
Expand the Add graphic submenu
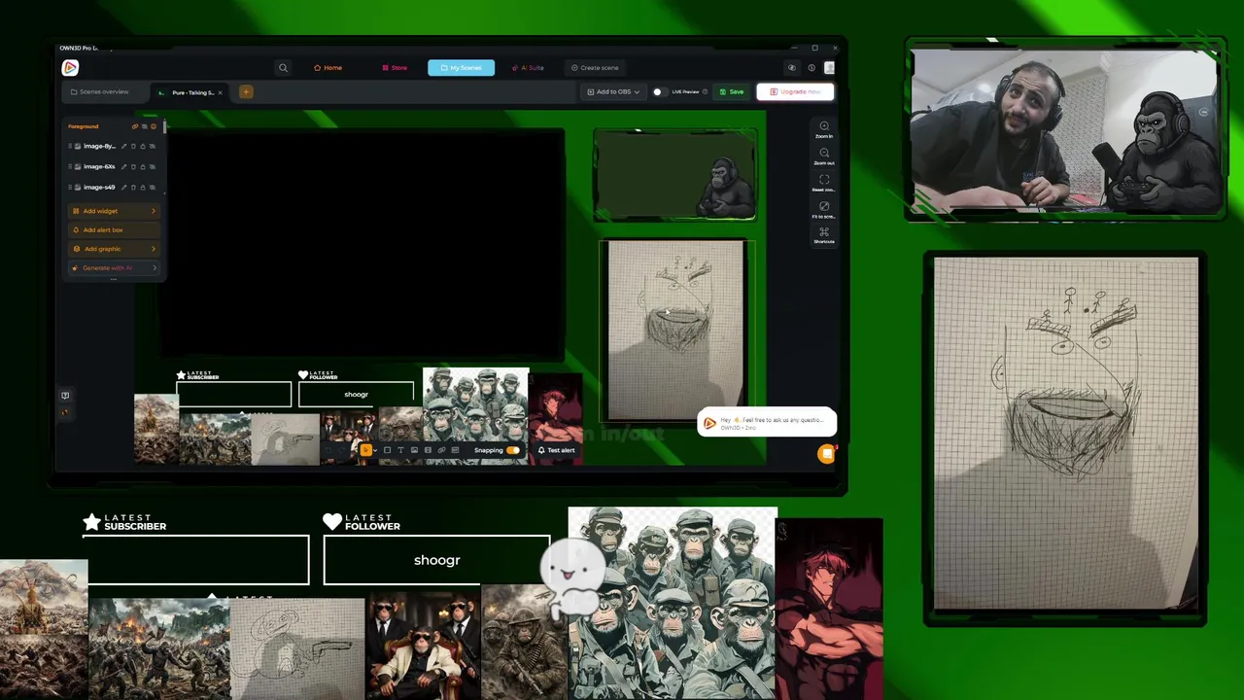(x=114, y=249)
